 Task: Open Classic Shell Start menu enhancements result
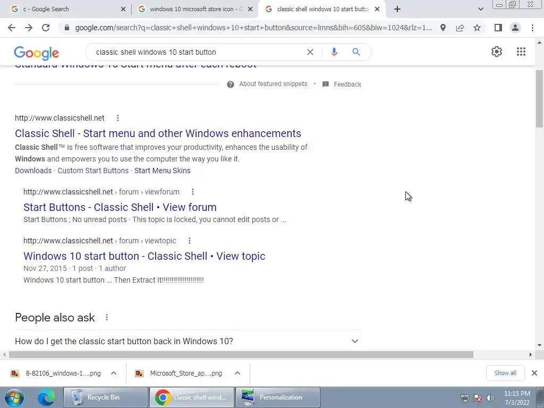pyautogui.click(x=158, y=133)
